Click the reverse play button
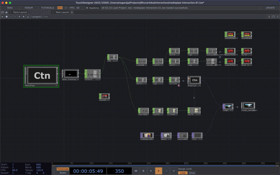The image size is (280, 175). tap(151, 171)
